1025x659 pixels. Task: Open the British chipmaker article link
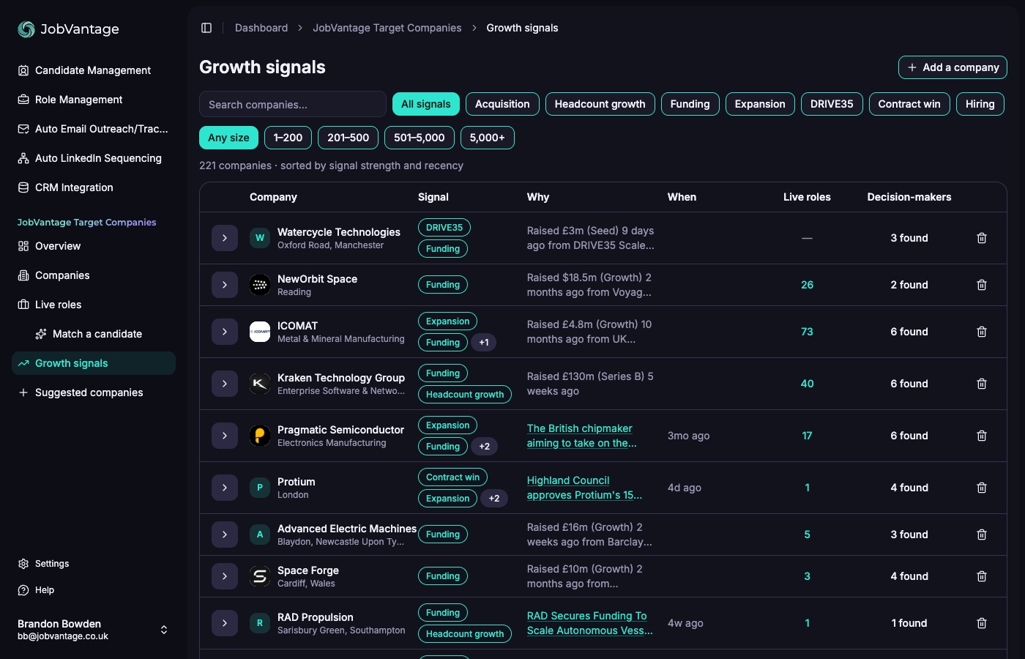[582, 436]
